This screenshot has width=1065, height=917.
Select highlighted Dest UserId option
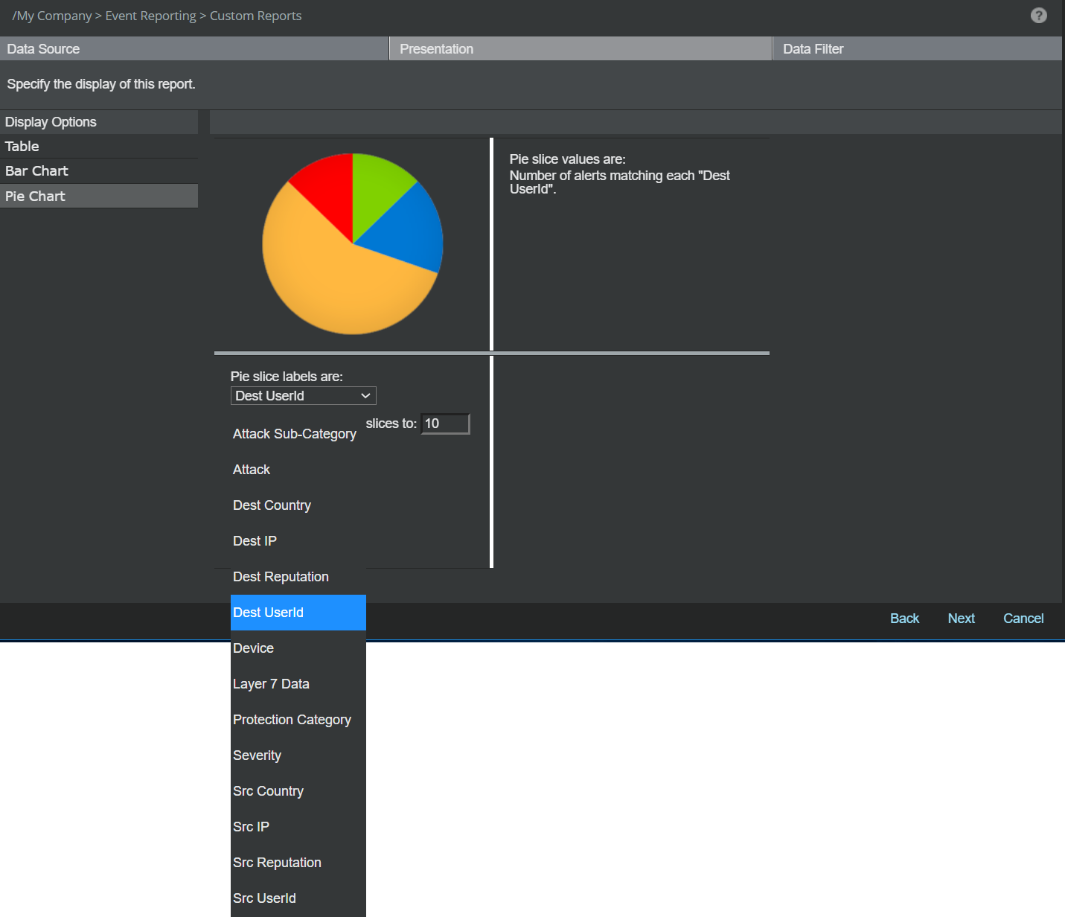tap(298, 613)
